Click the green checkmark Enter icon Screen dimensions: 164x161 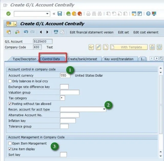click(x=8, y=14)
